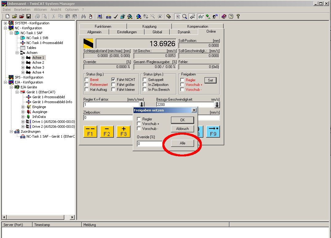Screen dimensions: 331x238
Task: Click the Check Configuration checkmark icon
Action: (x=115, y=17)
